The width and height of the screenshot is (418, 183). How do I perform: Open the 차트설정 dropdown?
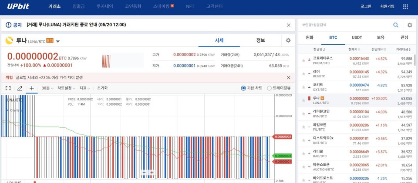pos(66,88)
